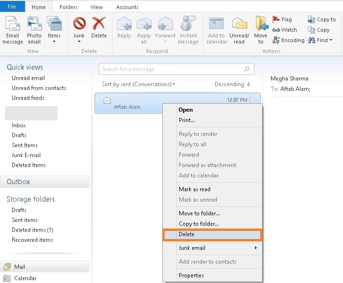The width and height of the screenshot is (343, 283).
Task: Flag the selected message from ribbon
Action: coord(282,19)
